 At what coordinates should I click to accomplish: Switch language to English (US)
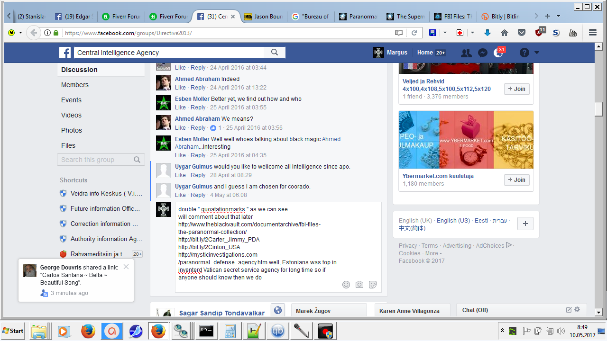pos(453,221)
